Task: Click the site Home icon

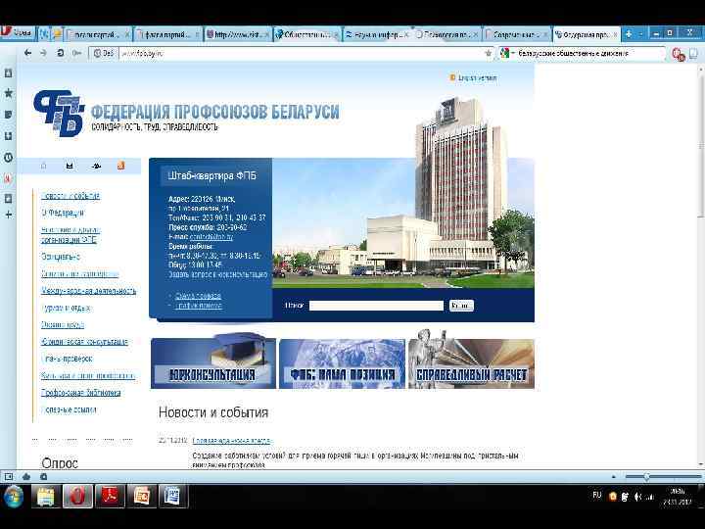Action: (x=44, y=166)
